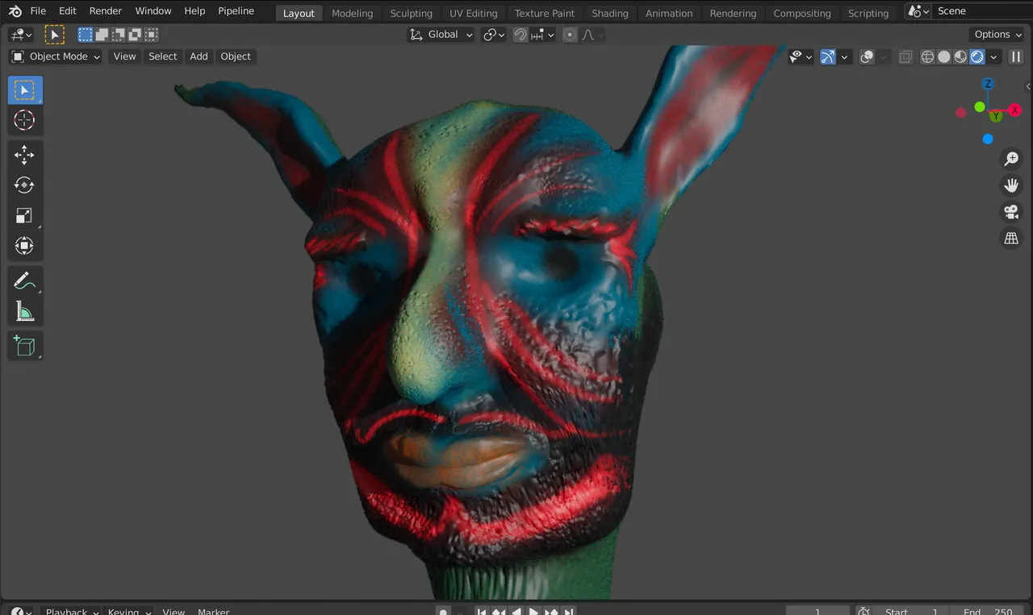Select the Measure tool
This screenshot has height=615, width=1033.
tap(25, 312)
